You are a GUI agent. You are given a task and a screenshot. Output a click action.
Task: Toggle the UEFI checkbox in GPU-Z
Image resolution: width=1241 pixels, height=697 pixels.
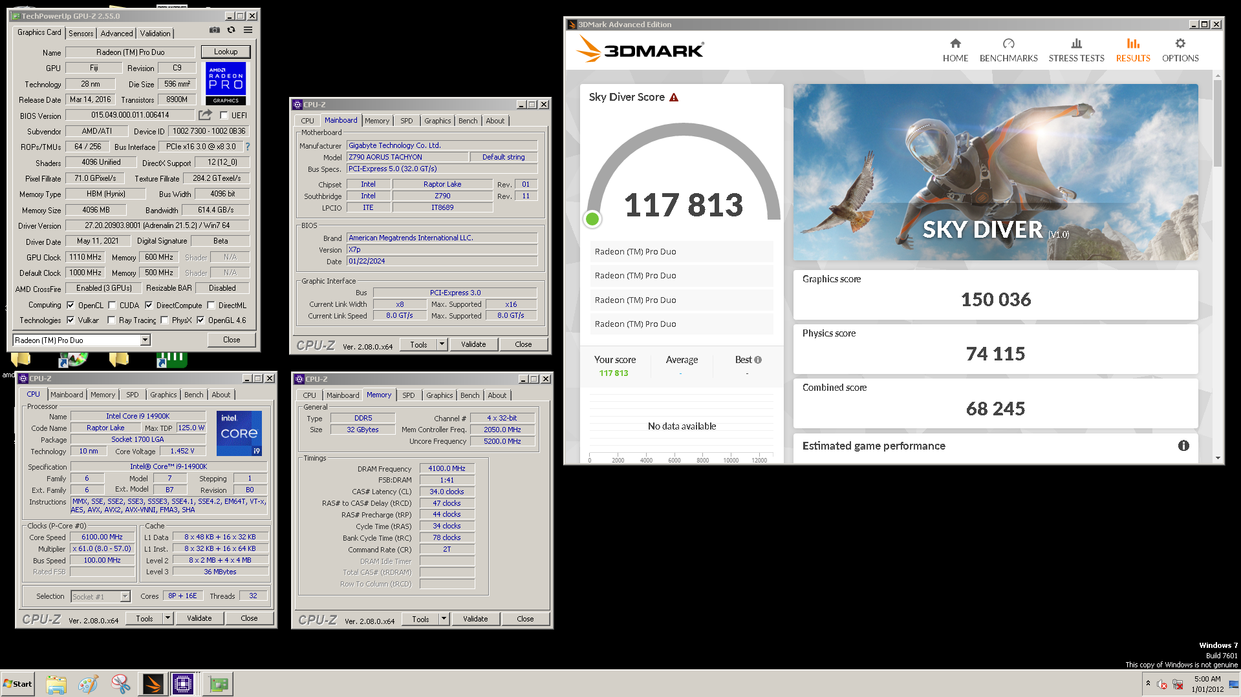(224, 116)
